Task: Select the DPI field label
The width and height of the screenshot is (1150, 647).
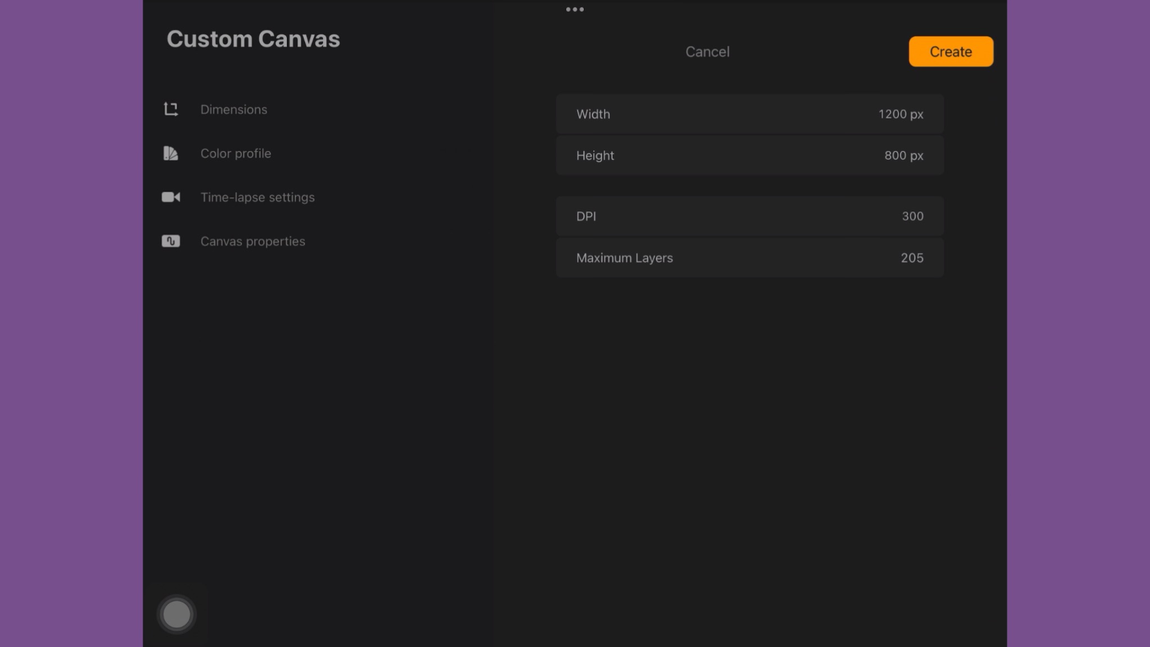Action: point(586,216)
